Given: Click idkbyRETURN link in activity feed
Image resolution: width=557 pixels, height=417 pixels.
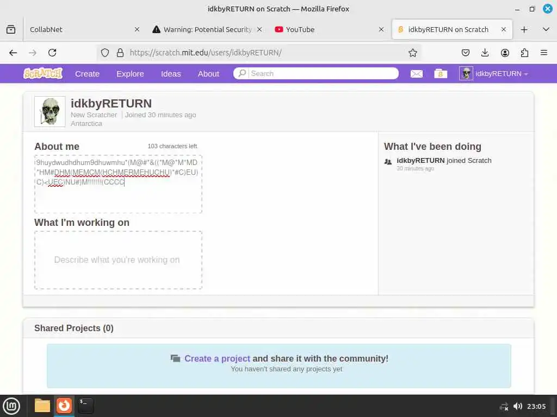Looking at the screenshot, I should click(x=420, y=161).
